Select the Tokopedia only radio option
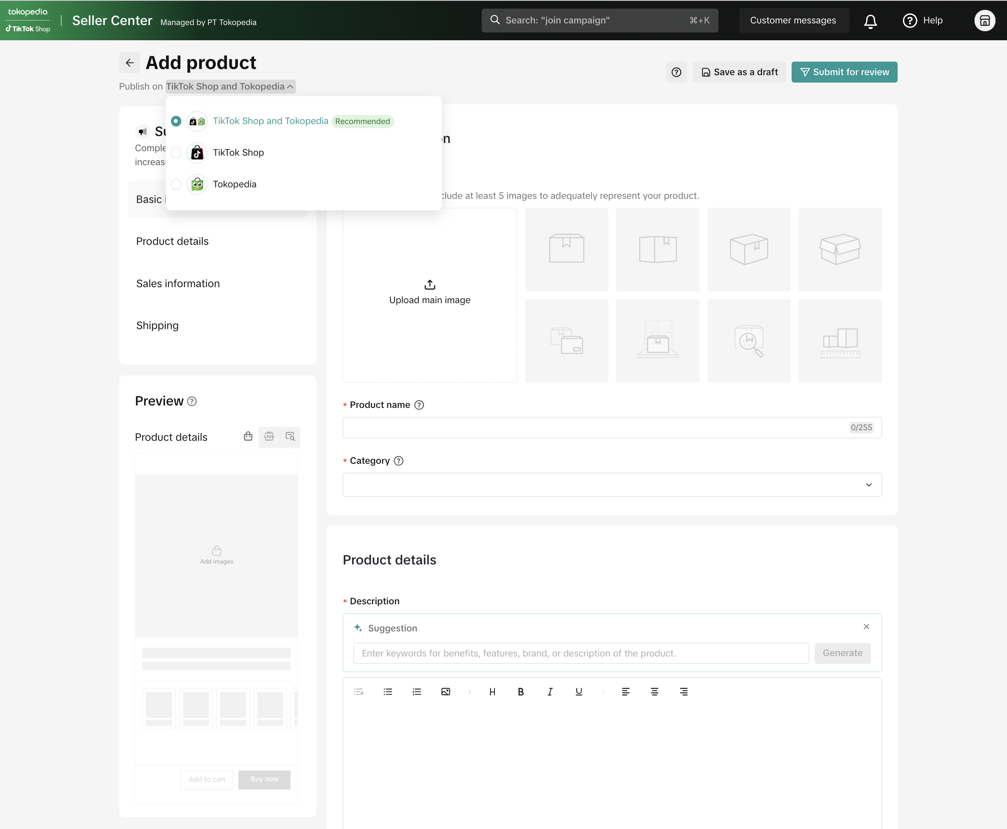1007x829 pixels. (x=176, y=184)
